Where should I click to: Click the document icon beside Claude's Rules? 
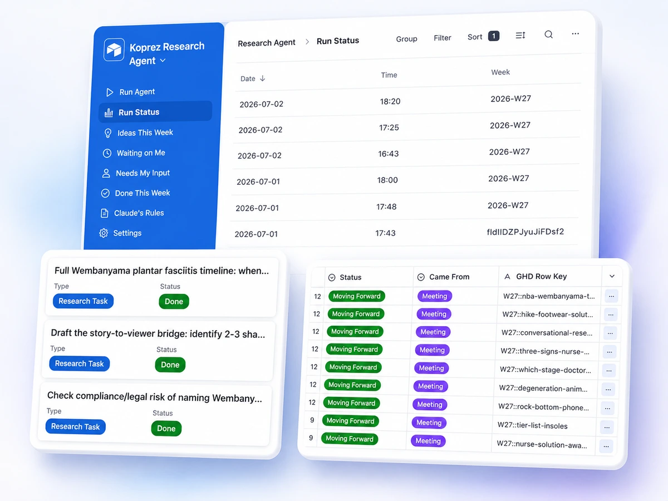pyautogui.click(x=104, y=213)
